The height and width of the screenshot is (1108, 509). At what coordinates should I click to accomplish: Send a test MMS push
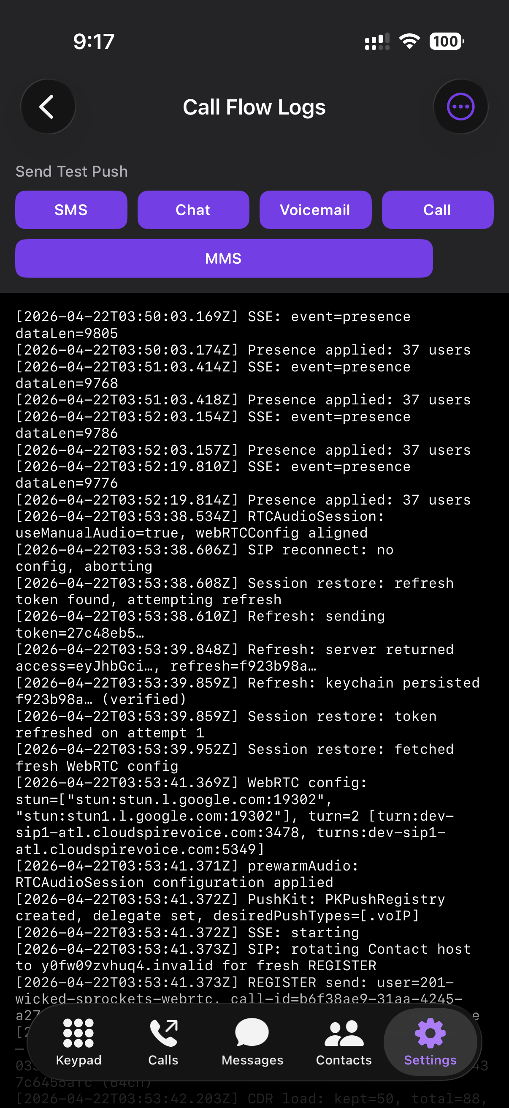click(x=224, y=258)
